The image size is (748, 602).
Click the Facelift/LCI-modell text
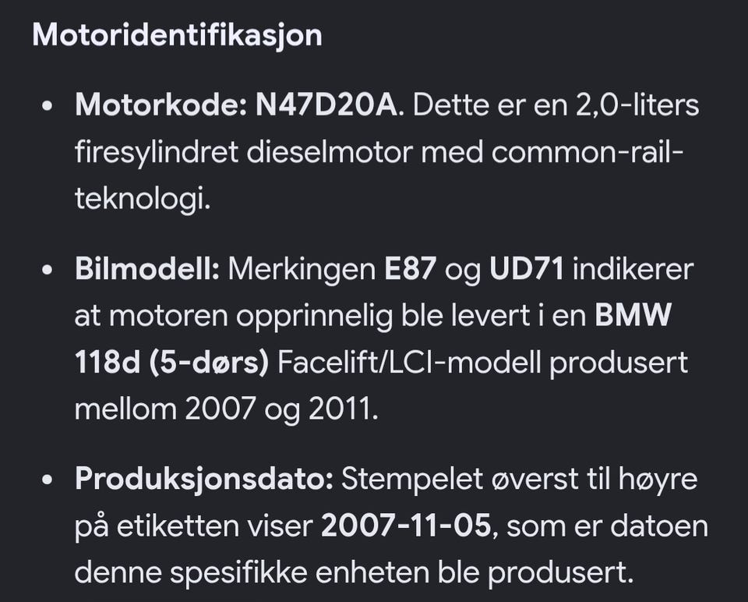409,363
